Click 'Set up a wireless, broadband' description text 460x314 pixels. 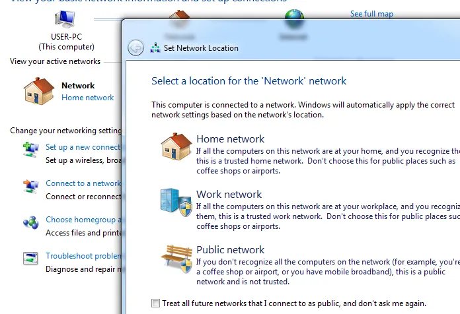[83, 160]
